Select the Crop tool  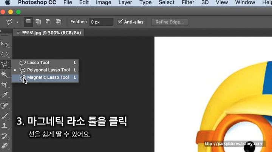5,84
